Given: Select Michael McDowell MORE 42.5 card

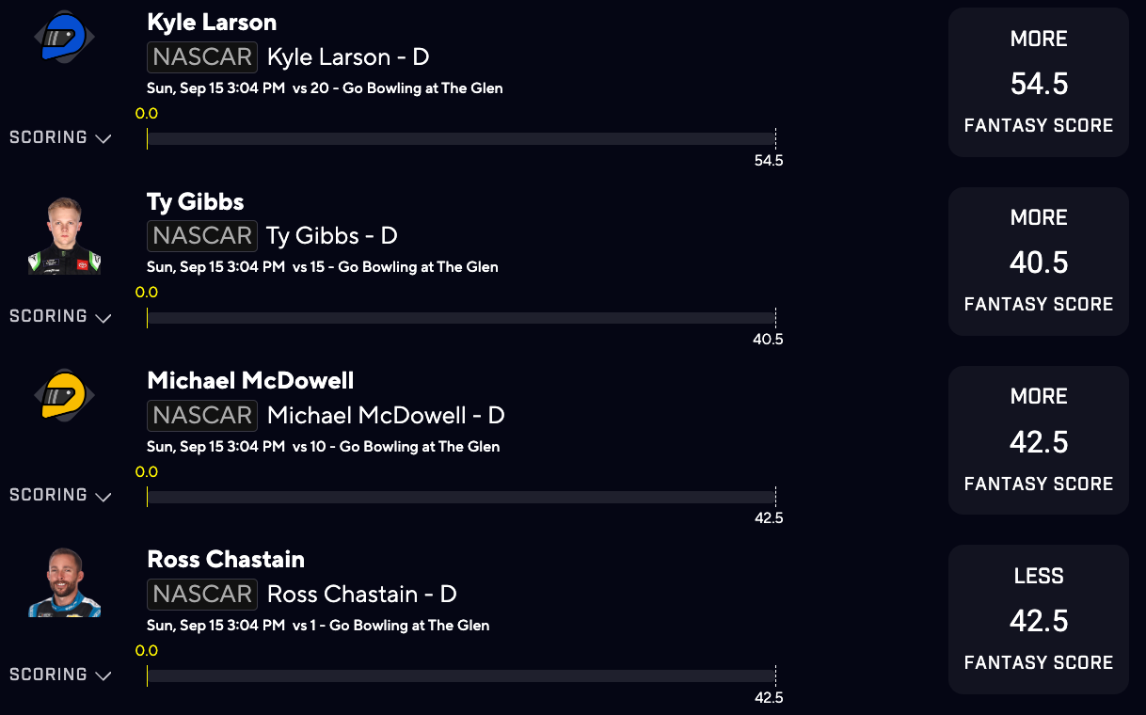Looking at the screenshot, I should click(1039, 440).
